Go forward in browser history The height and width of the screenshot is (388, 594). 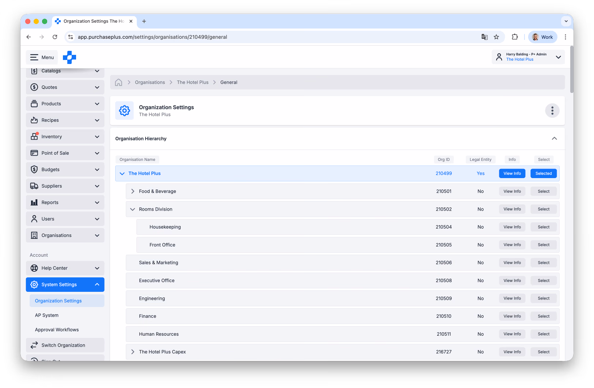[42, 37]
